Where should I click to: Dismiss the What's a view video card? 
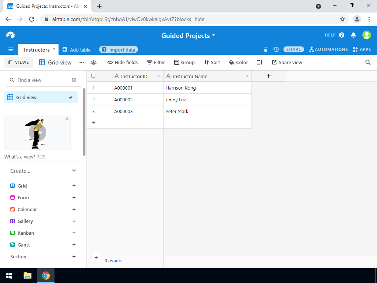pos(67,119)
